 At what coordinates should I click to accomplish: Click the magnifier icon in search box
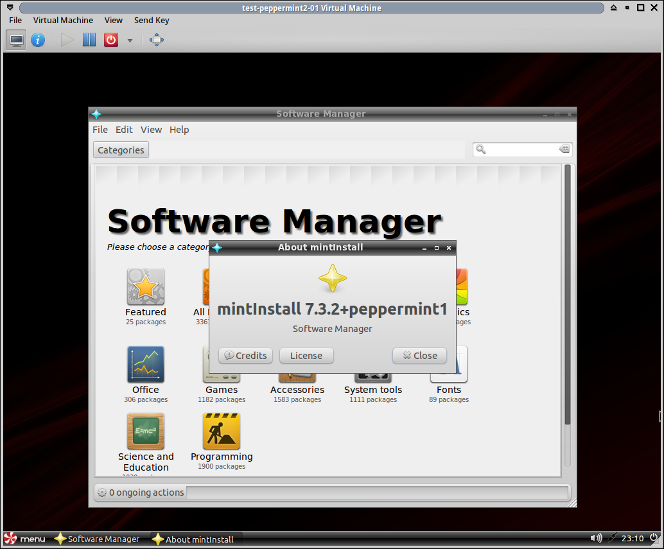[x=480, y=149]
